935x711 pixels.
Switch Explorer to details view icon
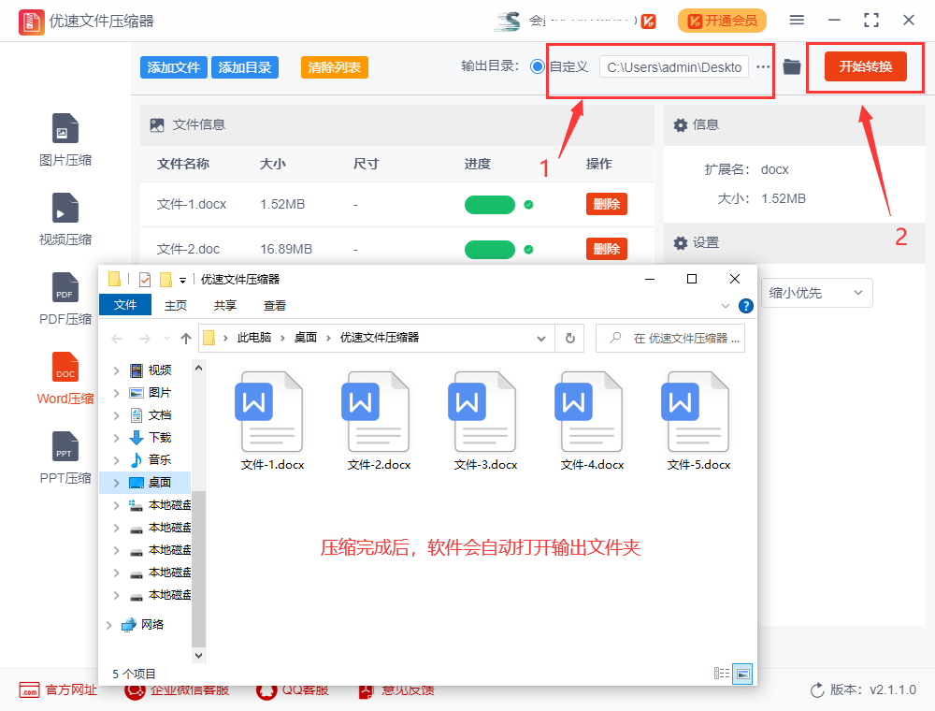[x=722, y=674]
